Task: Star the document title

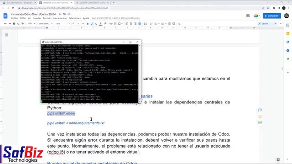Action: (x=60, y=14)
